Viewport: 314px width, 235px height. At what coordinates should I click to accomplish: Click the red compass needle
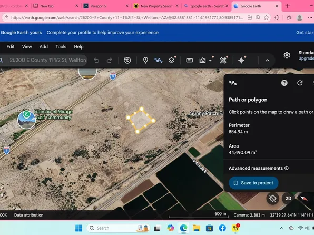click(x=304, y=198)
